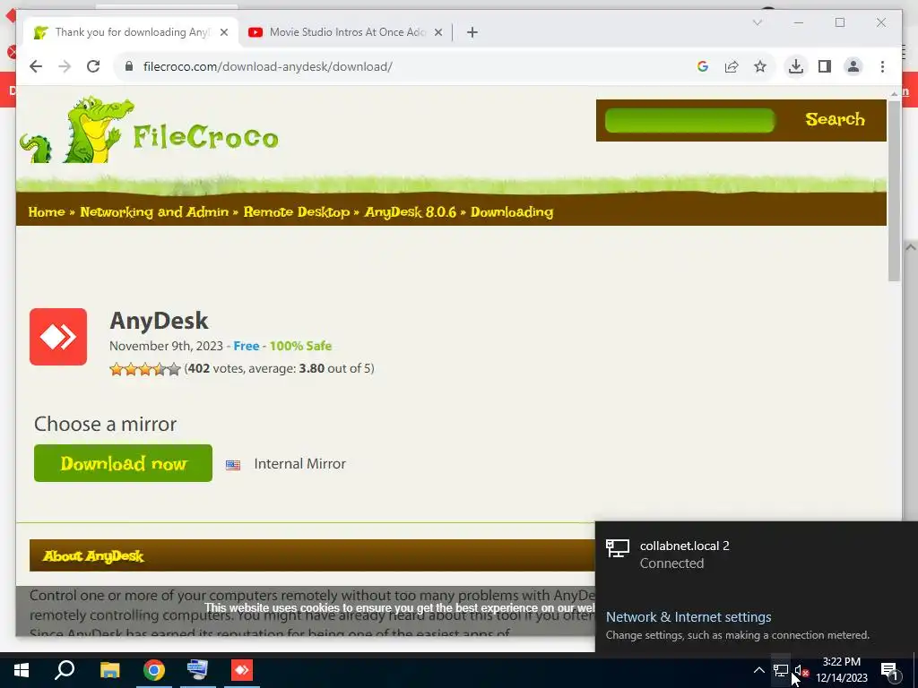Bookmark this page with the star icon

(x=760, y=66)
